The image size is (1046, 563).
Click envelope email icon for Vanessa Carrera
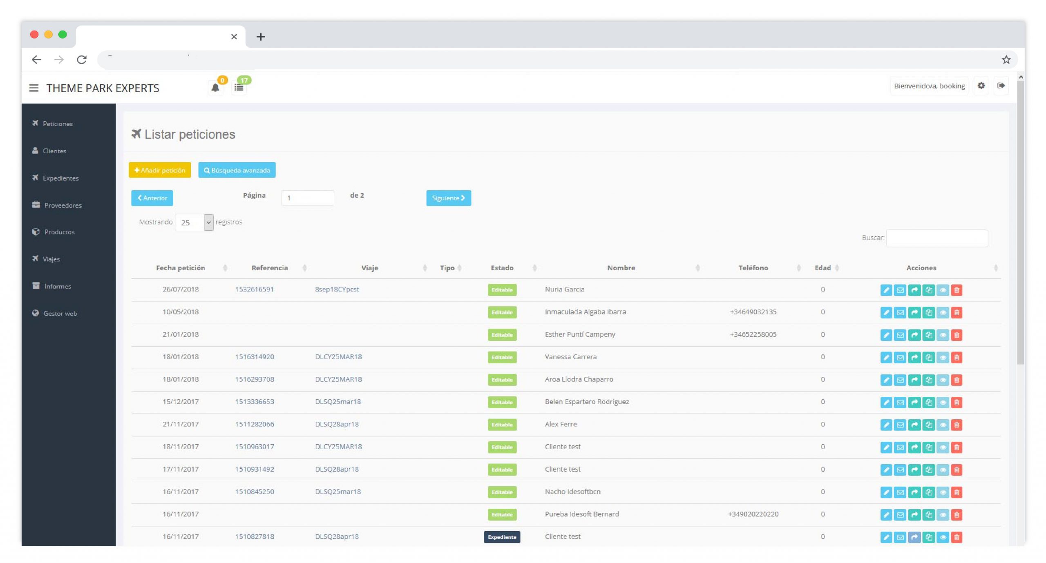[900, 357]
